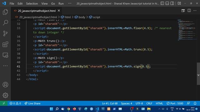Show hidden menu items ellipsis
200x112 pixels.
coord(70,3)
